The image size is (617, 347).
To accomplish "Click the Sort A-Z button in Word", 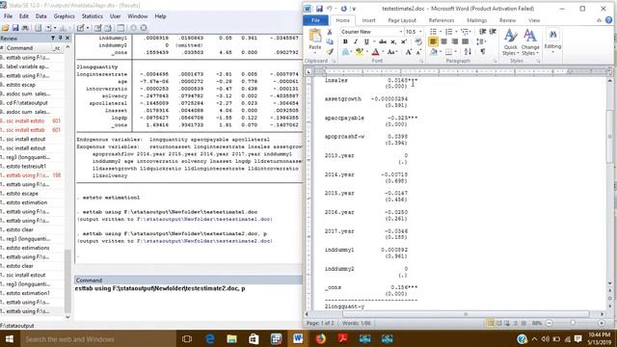I will 468,51.
